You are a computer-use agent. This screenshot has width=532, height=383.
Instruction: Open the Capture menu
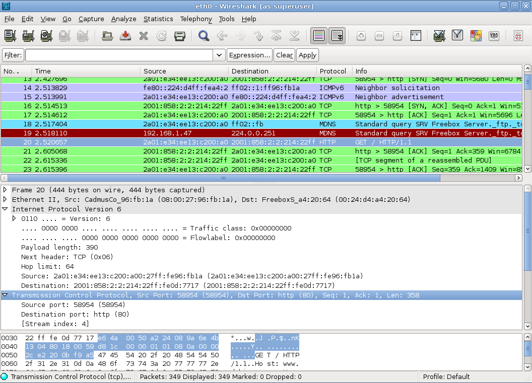[x=91, y=19]
